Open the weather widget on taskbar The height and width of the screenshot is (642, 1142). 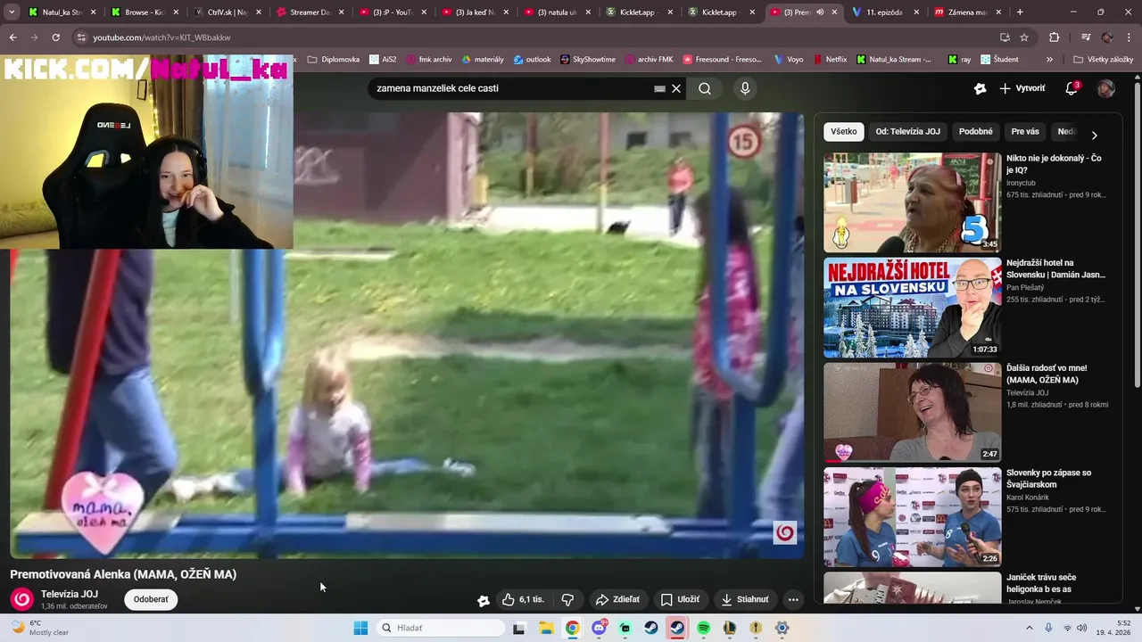coord(40,628)
